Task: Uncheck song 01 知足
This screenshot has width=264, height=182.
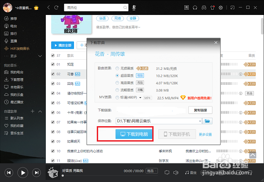Action: click(53, 64)
